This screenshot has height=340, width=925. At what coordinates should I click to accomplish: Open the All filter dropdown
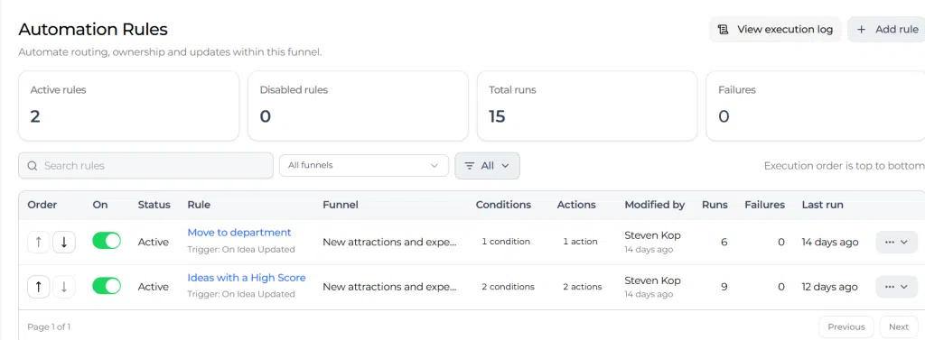(x=487, y=166)
